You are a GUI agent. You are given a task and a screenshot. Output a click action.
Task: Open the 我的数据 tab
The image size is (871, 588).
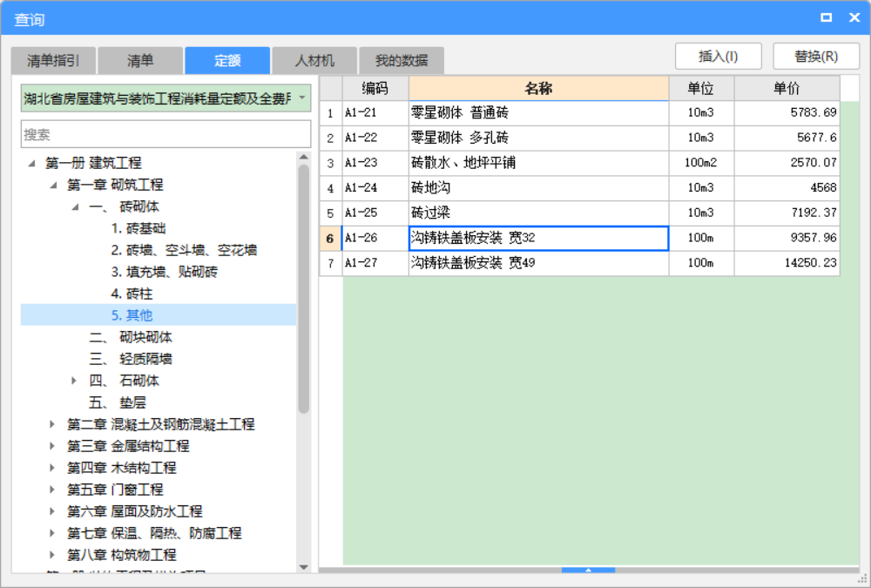pyautogui.click(x=402, y=61)
